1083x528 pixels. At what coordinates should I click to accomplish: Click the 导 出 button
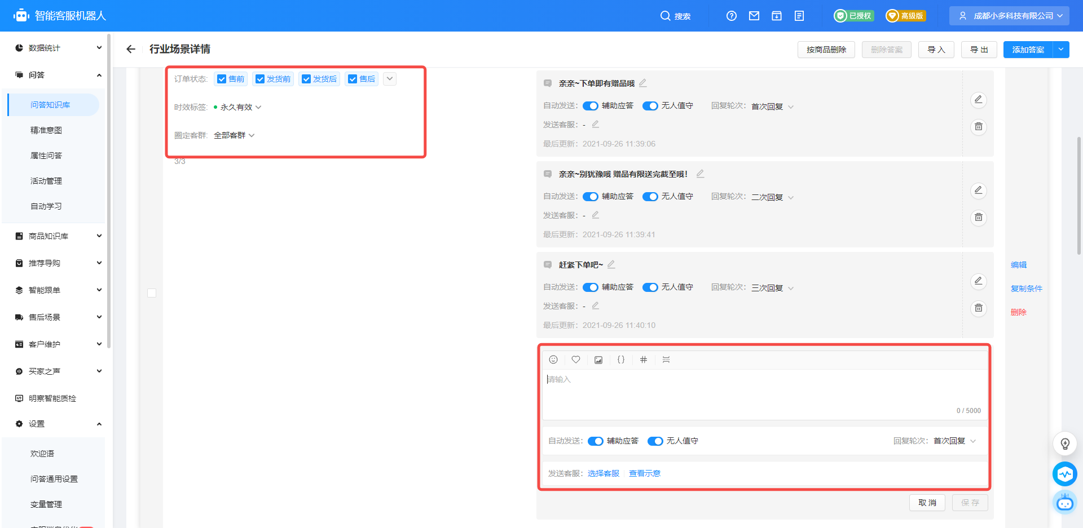pos(979,50)
